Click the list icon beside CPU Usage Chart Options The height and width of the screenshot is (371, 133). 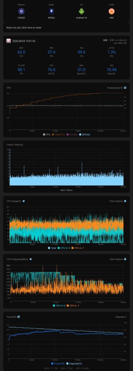pos(125,201)
